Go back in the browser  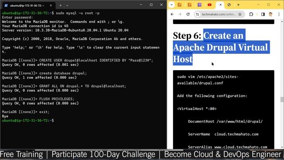(172, 14)
